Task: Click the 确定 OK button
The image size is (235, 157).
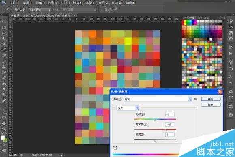Action: point(211,99)
